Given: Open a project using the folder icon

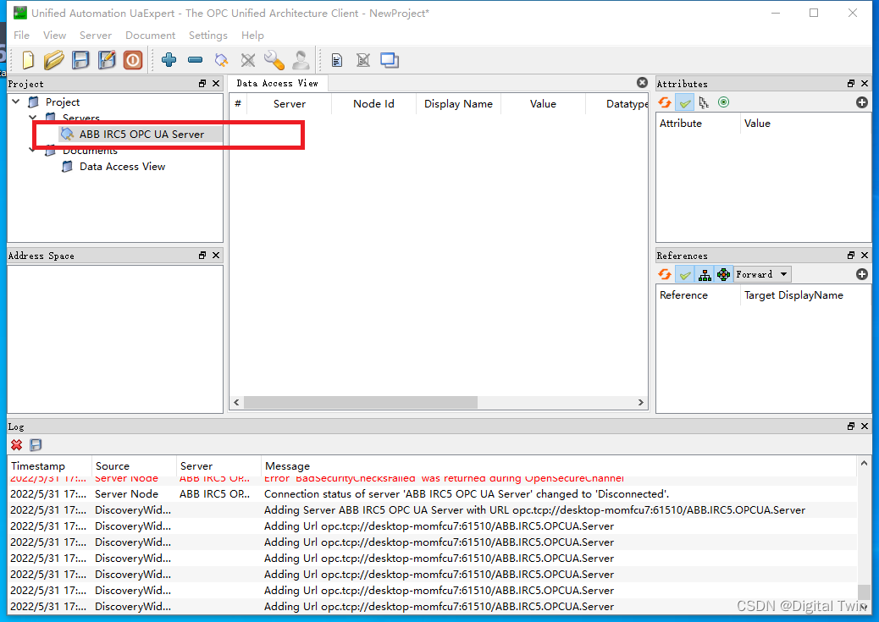Looking at the screenshot, I should [x=54, y=59].
